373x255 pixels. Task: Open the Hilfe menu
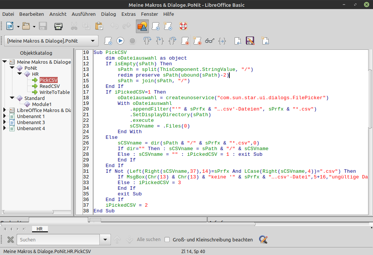[169, 14]
